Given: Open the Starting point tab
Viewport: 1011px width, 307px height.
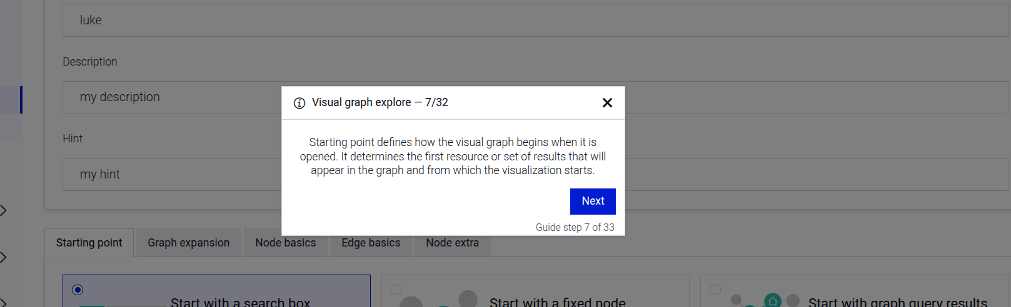Looking at the screenshot, I should click(89, 243).
